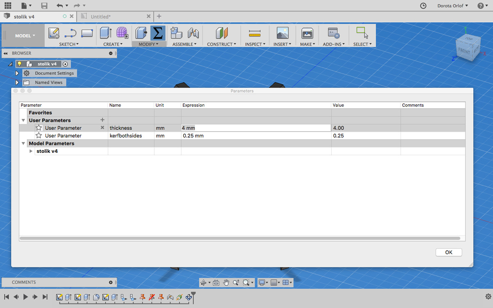
Task: Select the Joint tool in Assemble
Action: pos(193,33)
